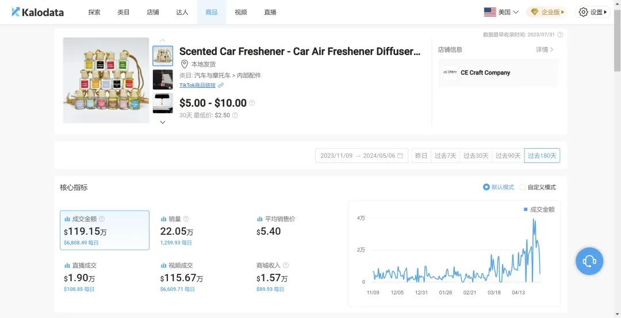The width and height of the screenshot is (621, 318).
Task: Open the 直播 navigation tab
Action: 270,12
